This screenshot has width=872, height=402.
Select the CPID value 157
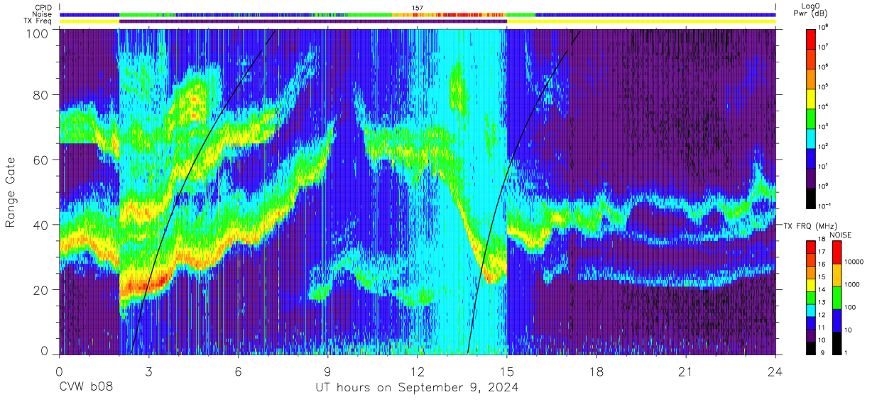[418, 7]
